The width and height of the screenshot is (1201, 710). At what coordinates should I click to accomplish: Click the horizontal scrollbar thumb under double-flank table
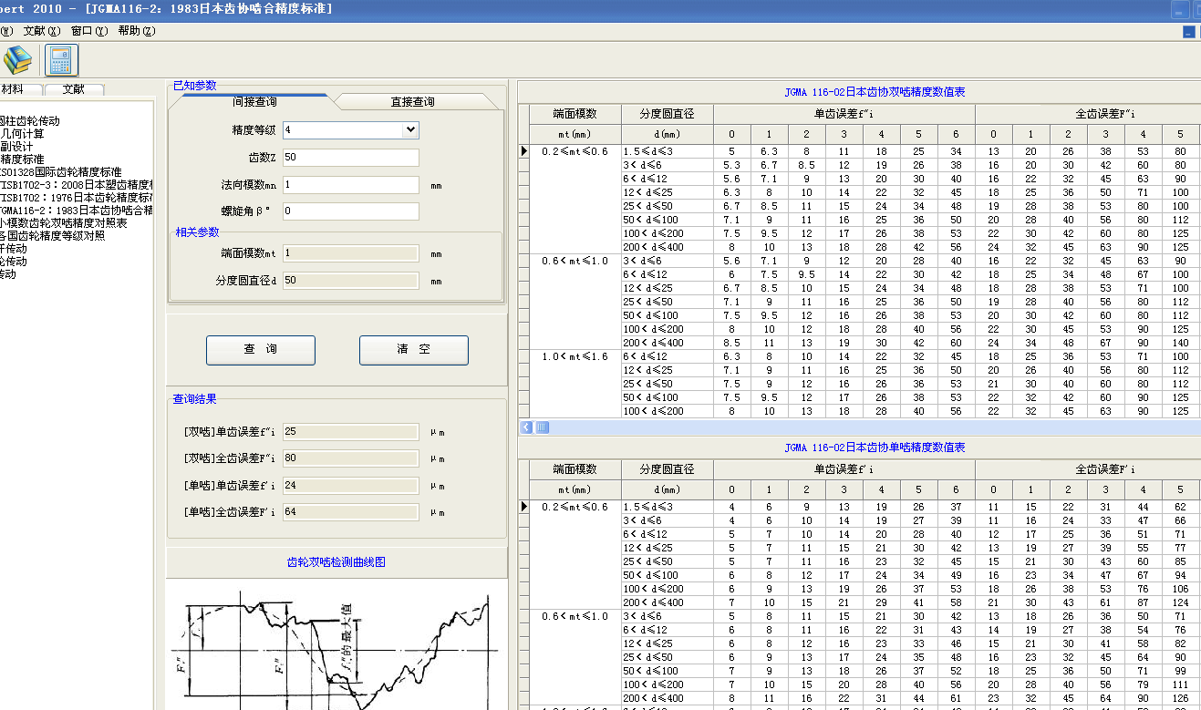point(542,427)
